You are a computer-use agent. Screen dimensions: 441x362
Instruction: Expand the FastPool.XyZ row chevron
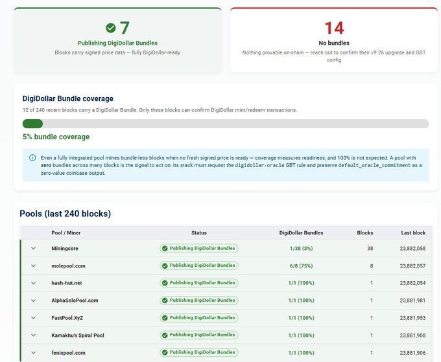[34, 317]
